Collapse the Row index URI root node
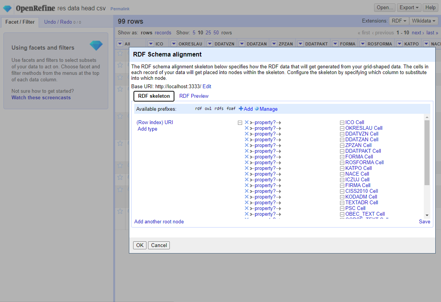The image size is (441, 302). coord(240,123)
